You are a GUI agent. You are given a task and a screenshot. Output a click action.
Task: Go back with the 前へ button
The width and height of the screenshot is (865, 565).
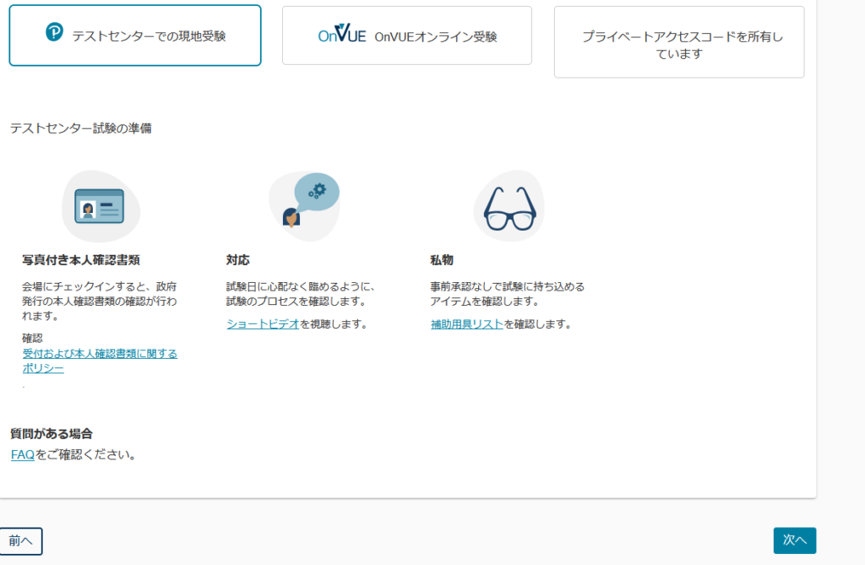[21, 541]
